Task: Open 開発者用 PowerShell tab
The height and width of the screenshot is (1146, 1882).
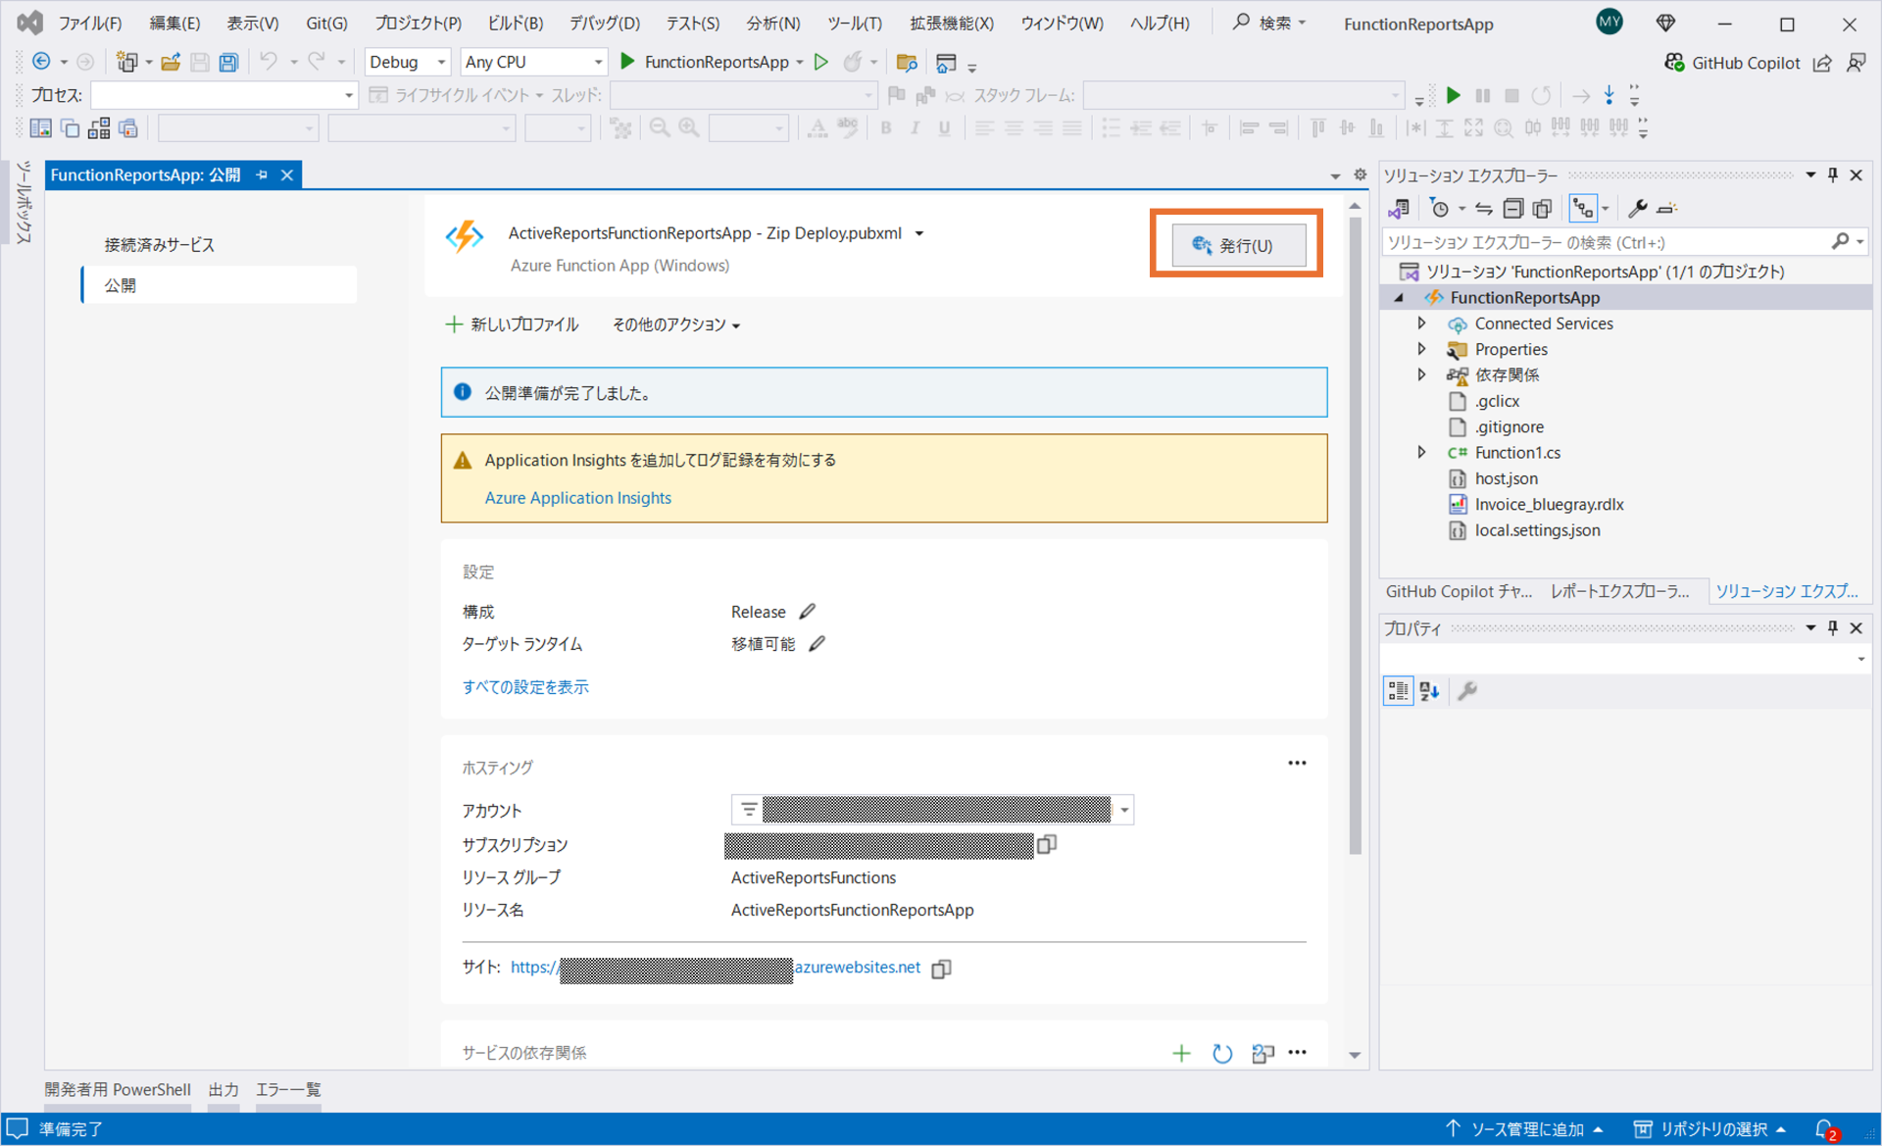Action: (118, 1089)
